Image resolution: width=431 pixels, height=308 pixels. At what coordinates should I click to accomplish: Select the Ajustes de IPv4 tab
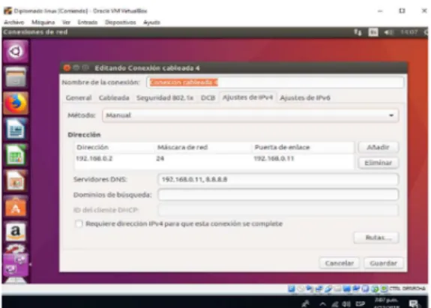(247, 97)
